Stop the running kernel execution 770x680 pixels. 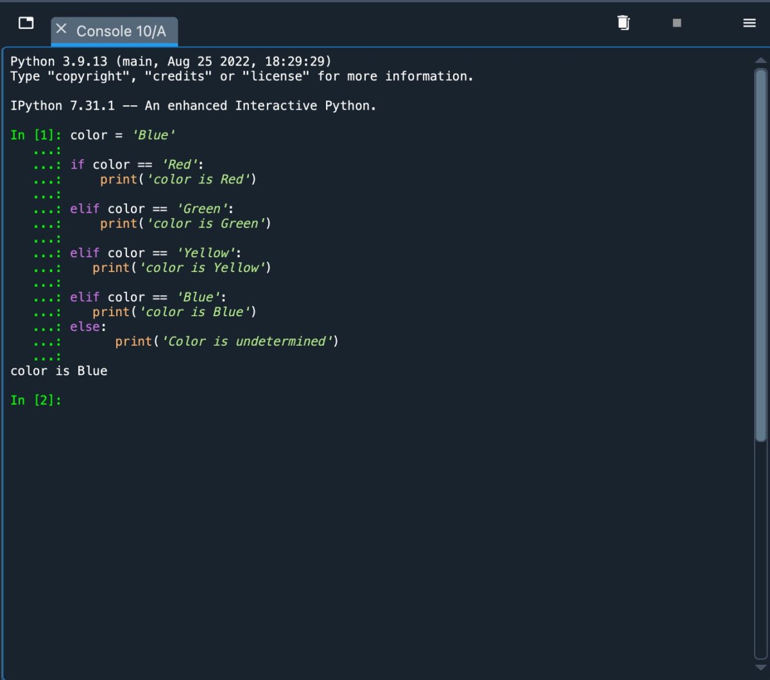tap(677, 23)
